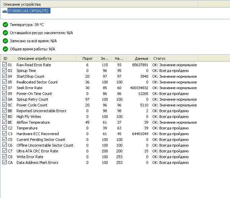The height and width of the screenshot is (198, 230).
Task: Uncheck attribute 01 Raw Read Error Rate
Action: pos(5,65)
